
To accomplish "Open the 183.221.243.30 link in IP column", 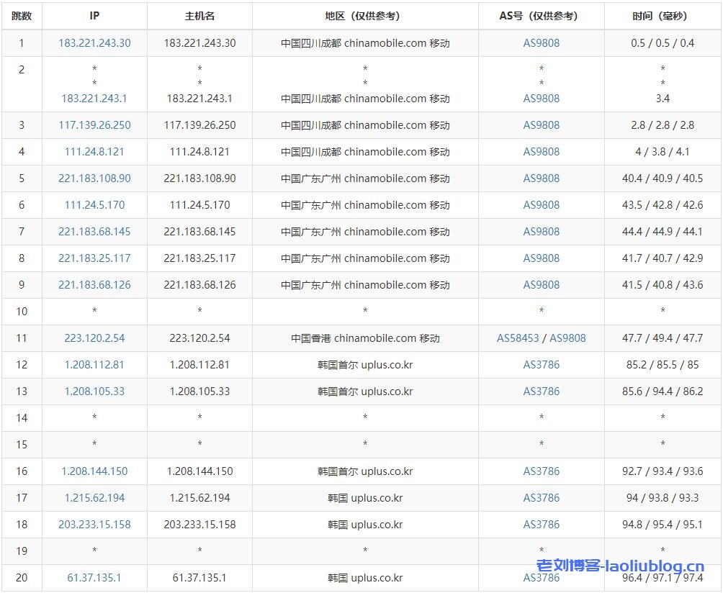I will point(94,43).
